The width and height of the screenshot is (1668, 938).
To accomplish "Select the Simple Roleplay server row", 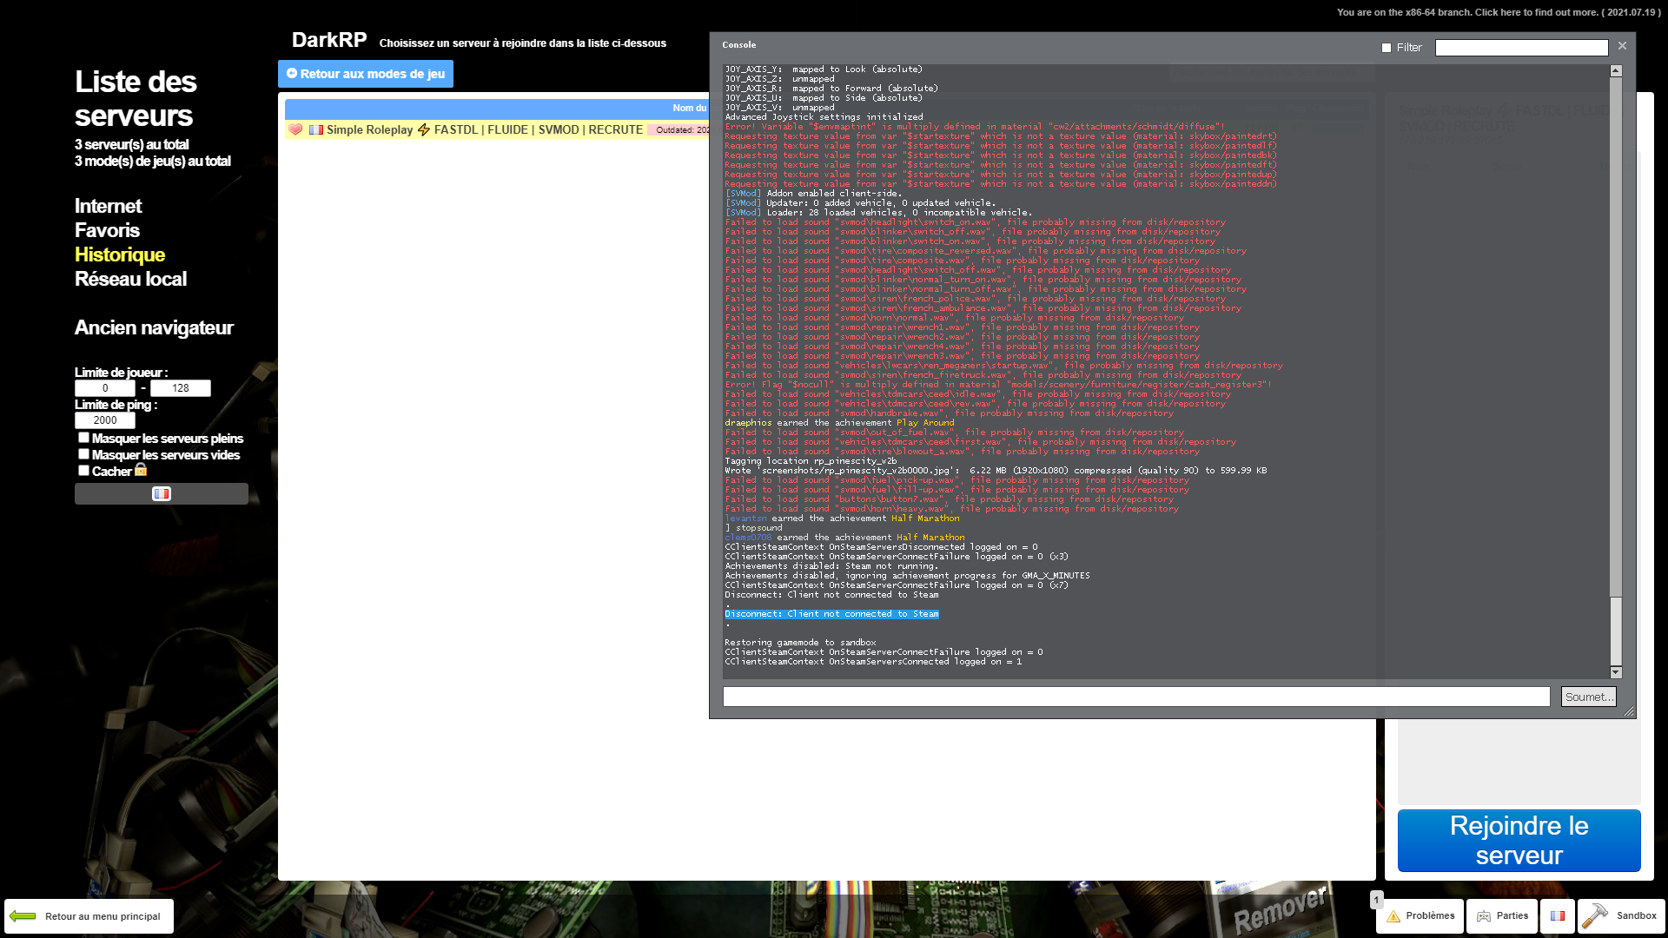I will coord(497,129).
